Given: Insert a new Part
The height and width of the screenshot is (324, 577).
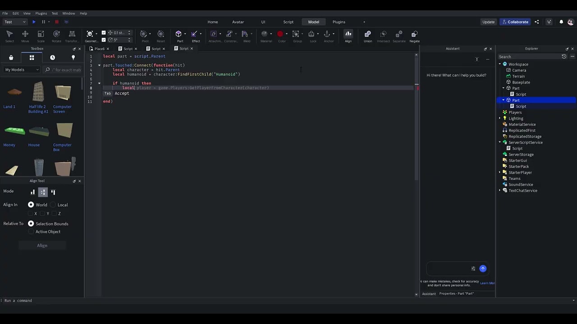Looking at the screenshot, I should pos(179,36).
